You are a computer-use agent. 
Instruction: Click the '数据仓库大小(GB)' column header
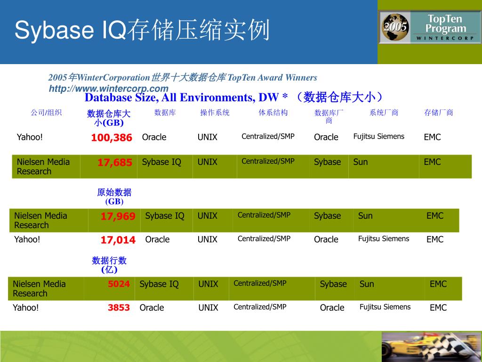point(109,118)
